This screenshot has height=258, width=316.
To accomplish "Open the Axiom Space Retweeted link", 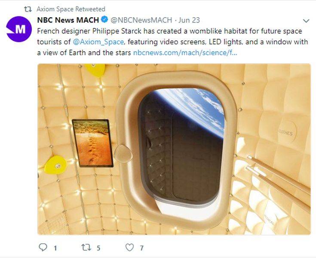I will point(71,9).
